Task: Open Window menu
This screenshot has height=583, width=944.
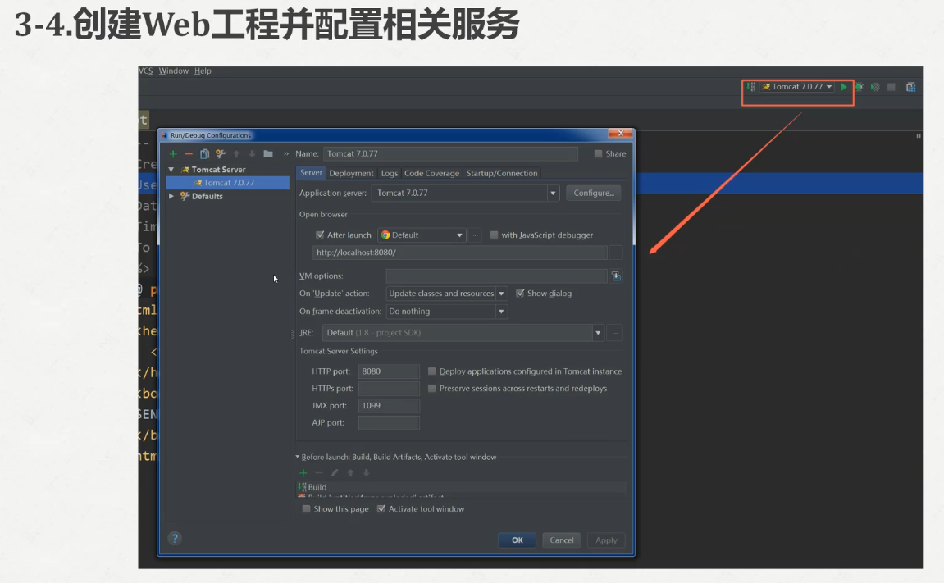Action: coord(173,71)
